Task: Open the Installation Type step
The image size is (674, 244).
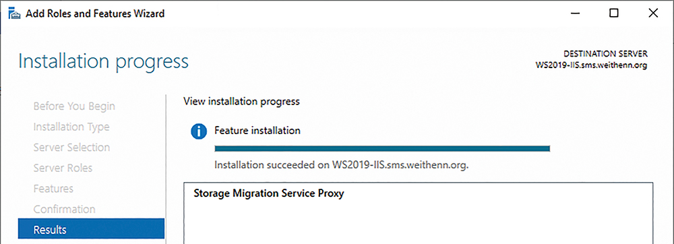Action: pyautogui.click(x=71, y=127)
